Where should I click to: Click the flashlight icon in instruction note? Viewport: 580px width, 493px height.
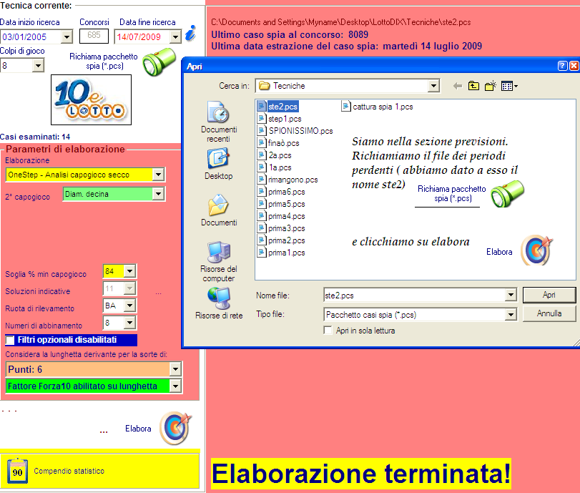point(507,194)
